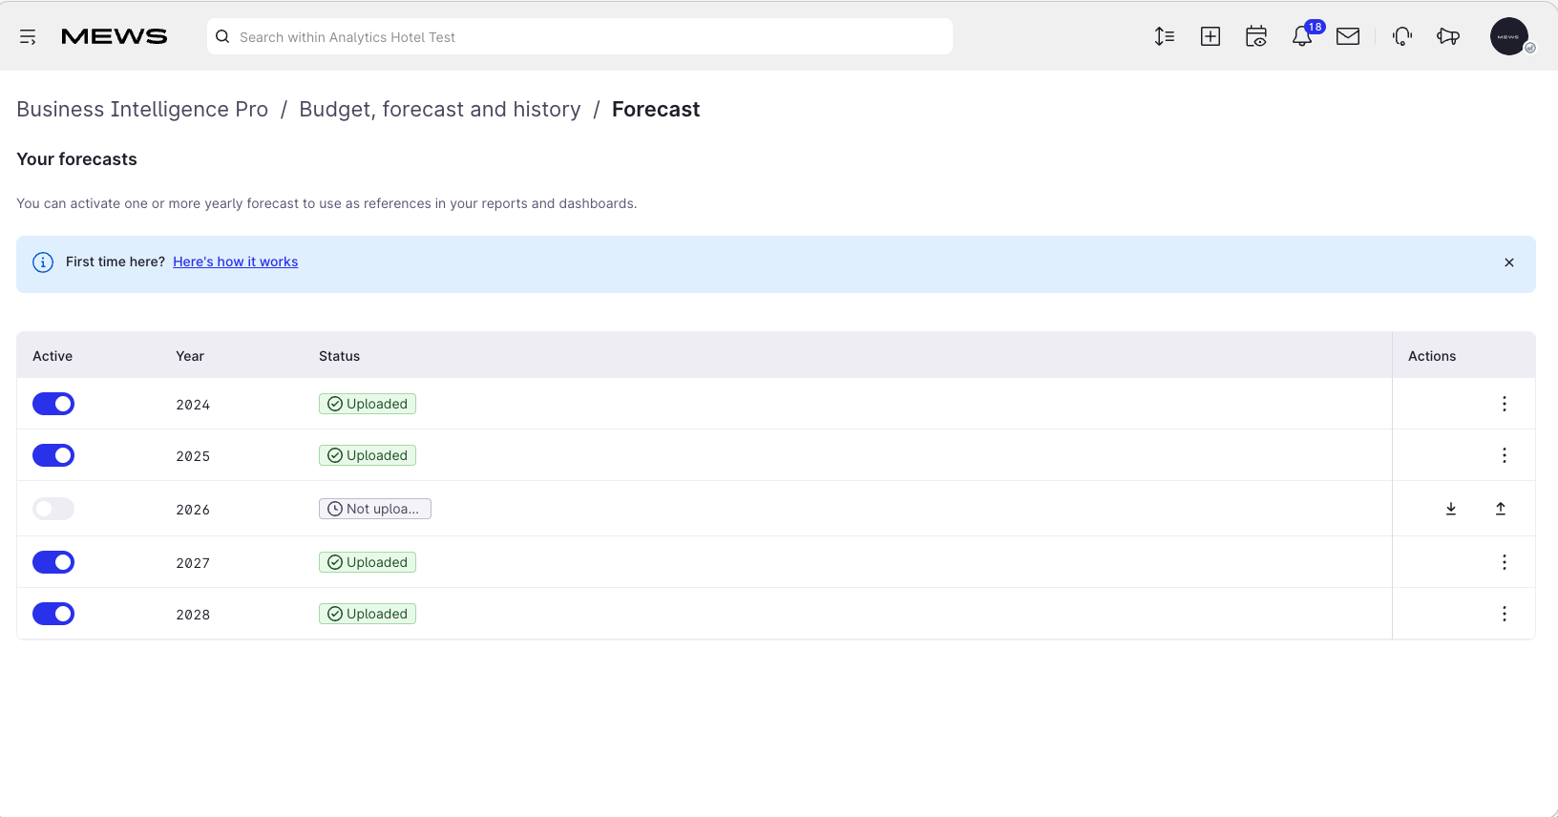Screen dimensions: 1558x817
Task: Click the search magnifier icon
Action: point(222,36)
